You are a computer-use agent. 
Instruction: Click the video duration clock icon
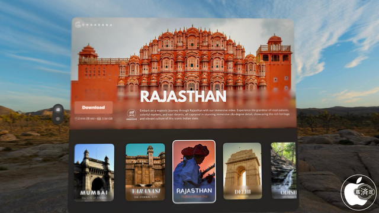point(76,118)
